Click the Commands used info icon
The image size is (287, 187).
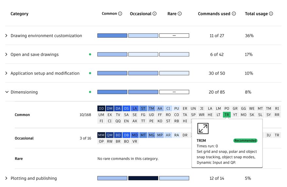pyautogui.click(x=234, y=14)
